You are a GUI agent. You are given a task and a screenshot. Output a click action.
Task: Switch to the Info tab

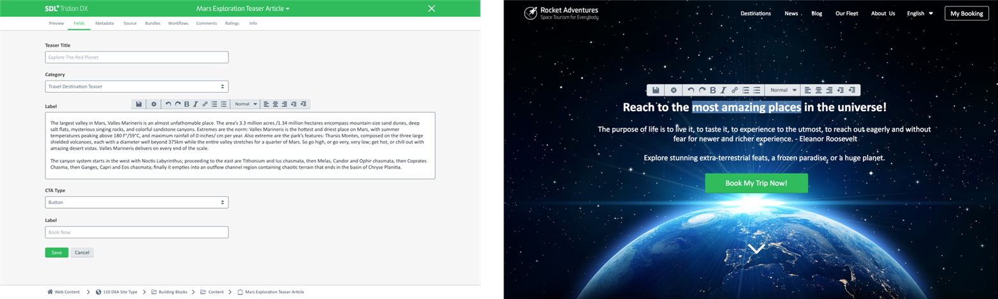coord(253,23)
